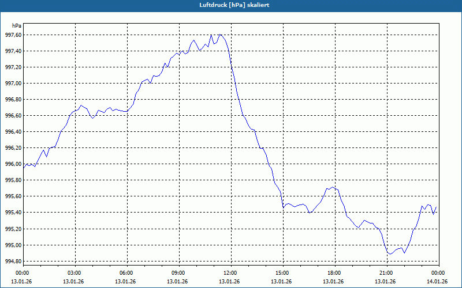462x288 pixels.
Task: Click the 997,00 y-axis value
Action: point(13,84)
